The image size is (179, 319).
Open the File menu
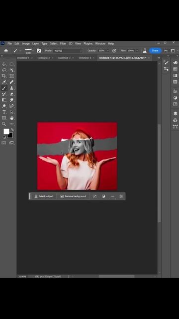[9, 43]
